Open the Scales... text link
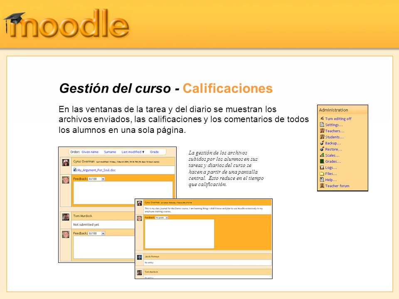Screen dimensions: 399x299 (332, 155)
